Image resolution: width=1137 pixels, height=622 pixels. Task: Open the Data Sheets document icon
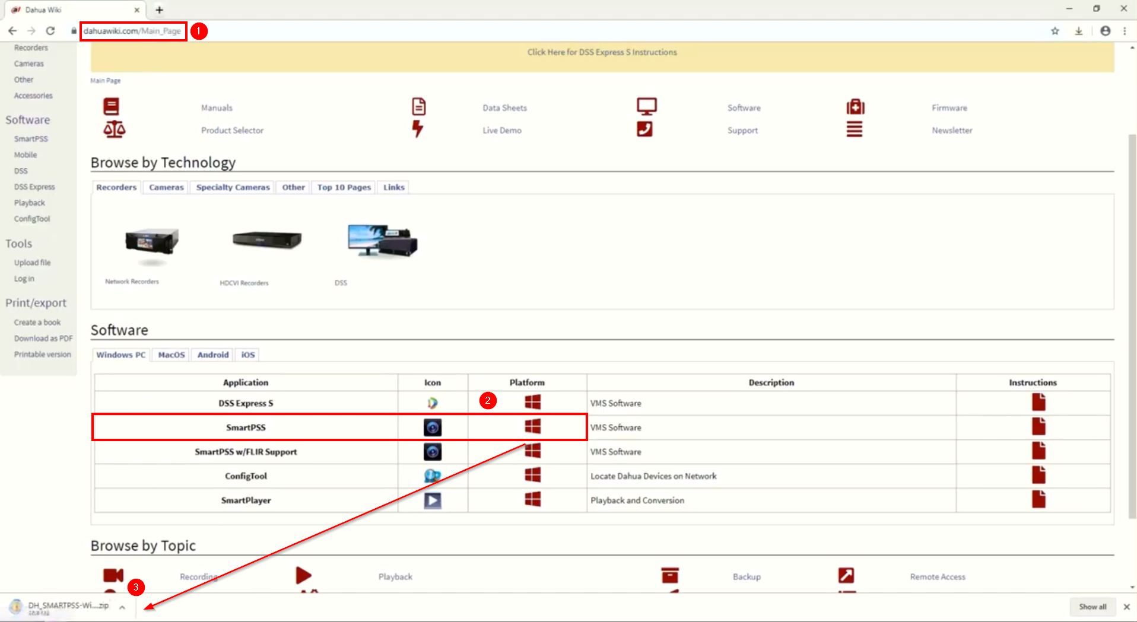tap(419, 107)
